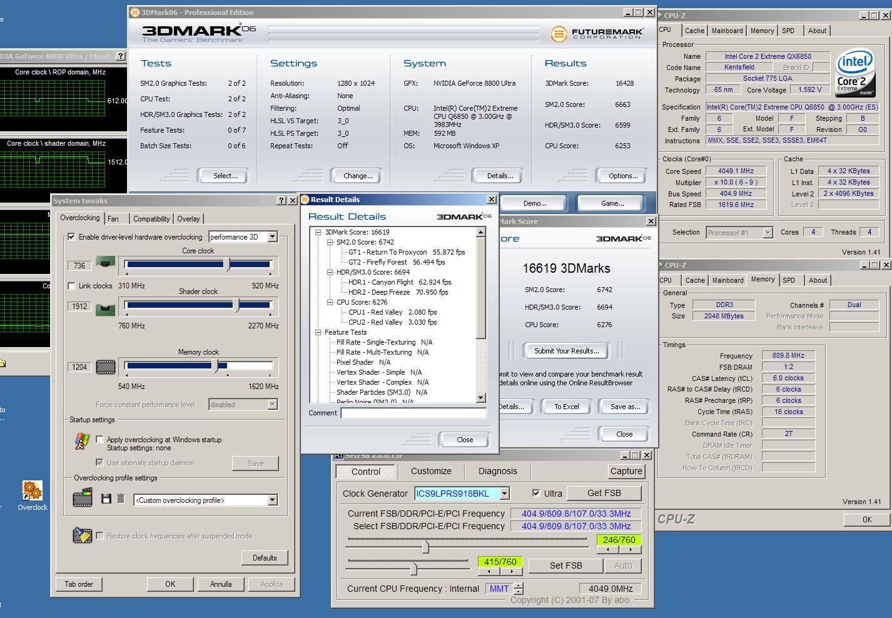Delete overclocking profile with trash icon
The height and width of the screenshot is (618, 892).
(x=121, y=499)
